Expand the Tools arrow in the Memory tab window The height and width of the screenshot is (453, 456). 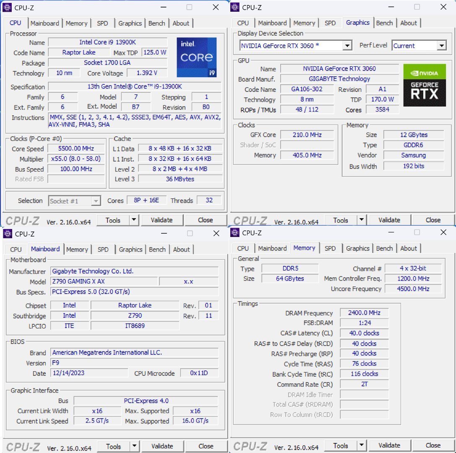(x=362, y=445)
